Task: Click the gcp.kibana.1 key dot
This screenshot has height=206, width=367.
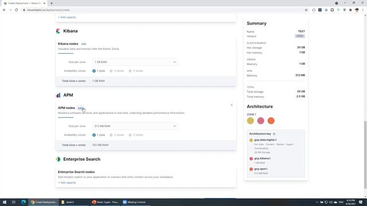Action: tap(251, 159)
